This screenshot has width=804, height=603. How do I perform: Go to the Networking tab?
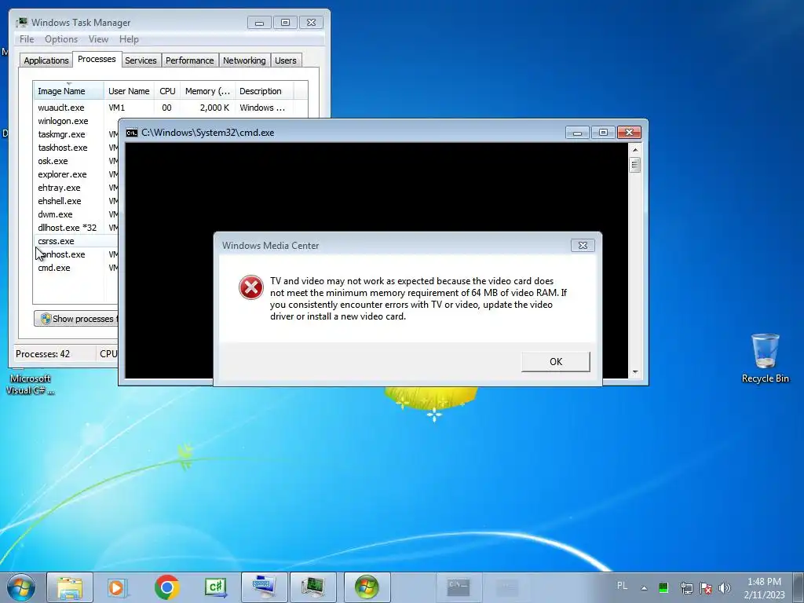point(244,60)
